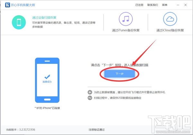Screen dimensions: 193x135
Task: Click the "dl"的 iPhone已连接 device label
Action: [47, 108]
